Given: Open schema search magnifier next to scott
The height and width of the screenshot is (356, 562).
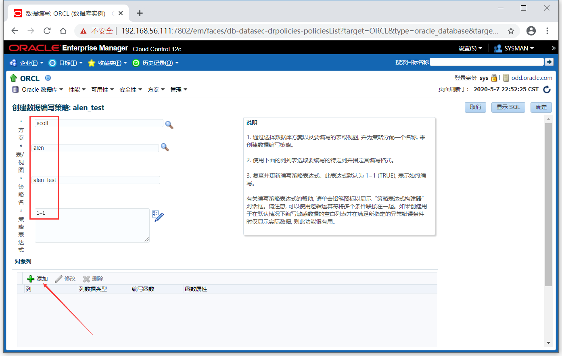Looking at the screenshot, I should pyautogui.click(x=169, y=125).
